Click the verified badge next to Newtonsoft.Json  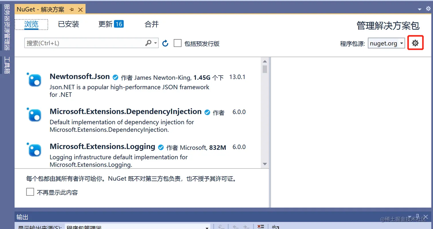tap(115, 77)
